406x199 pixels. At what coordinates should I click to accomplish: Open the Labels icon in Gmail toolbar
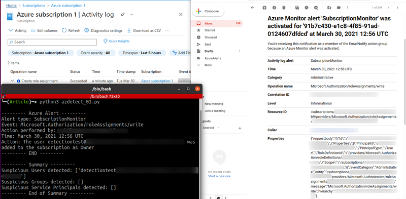tap(339, 8)
